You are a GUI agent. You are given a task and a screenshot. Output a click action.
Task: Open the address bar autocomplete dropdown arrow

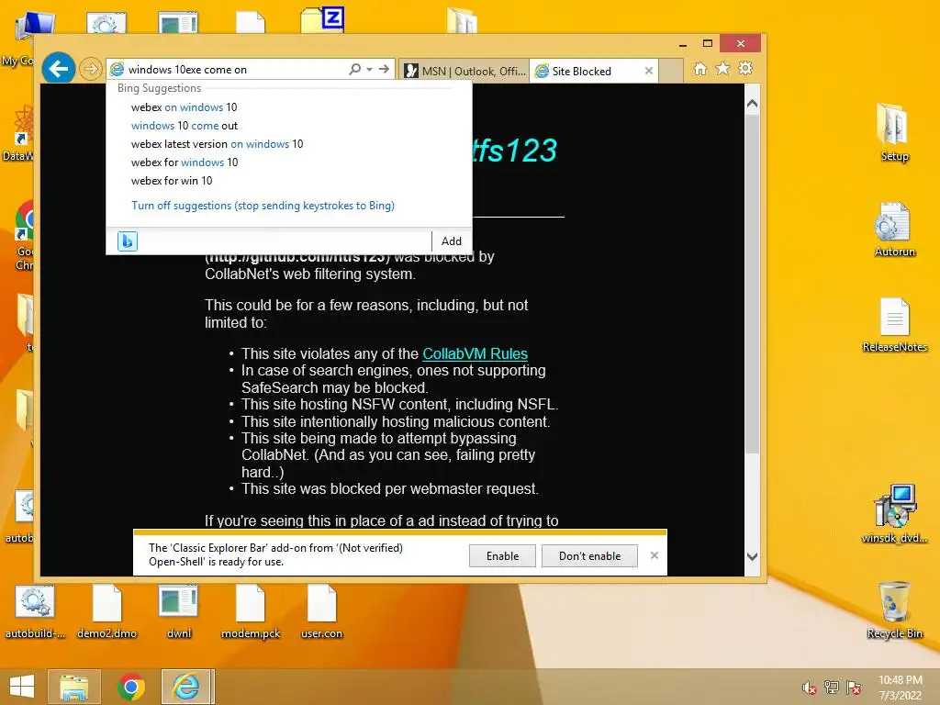pyautogui.click(x=369, y=70)
